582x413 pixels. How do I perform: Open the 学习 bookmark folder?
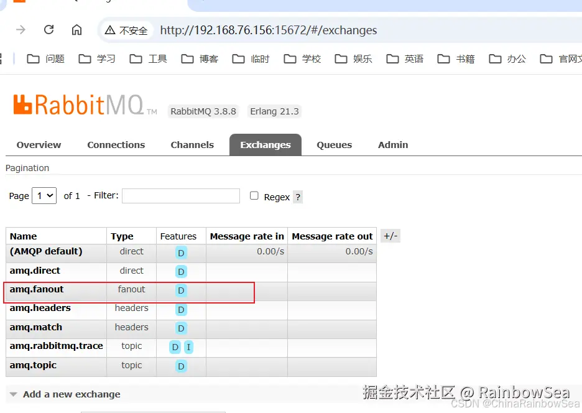97,58
